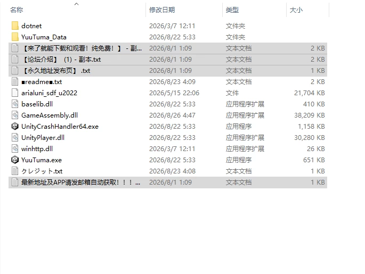Click the 应用程序 type of YuuTuma.exe row
This screenshot has height=274, width=365.
[239, 160]
